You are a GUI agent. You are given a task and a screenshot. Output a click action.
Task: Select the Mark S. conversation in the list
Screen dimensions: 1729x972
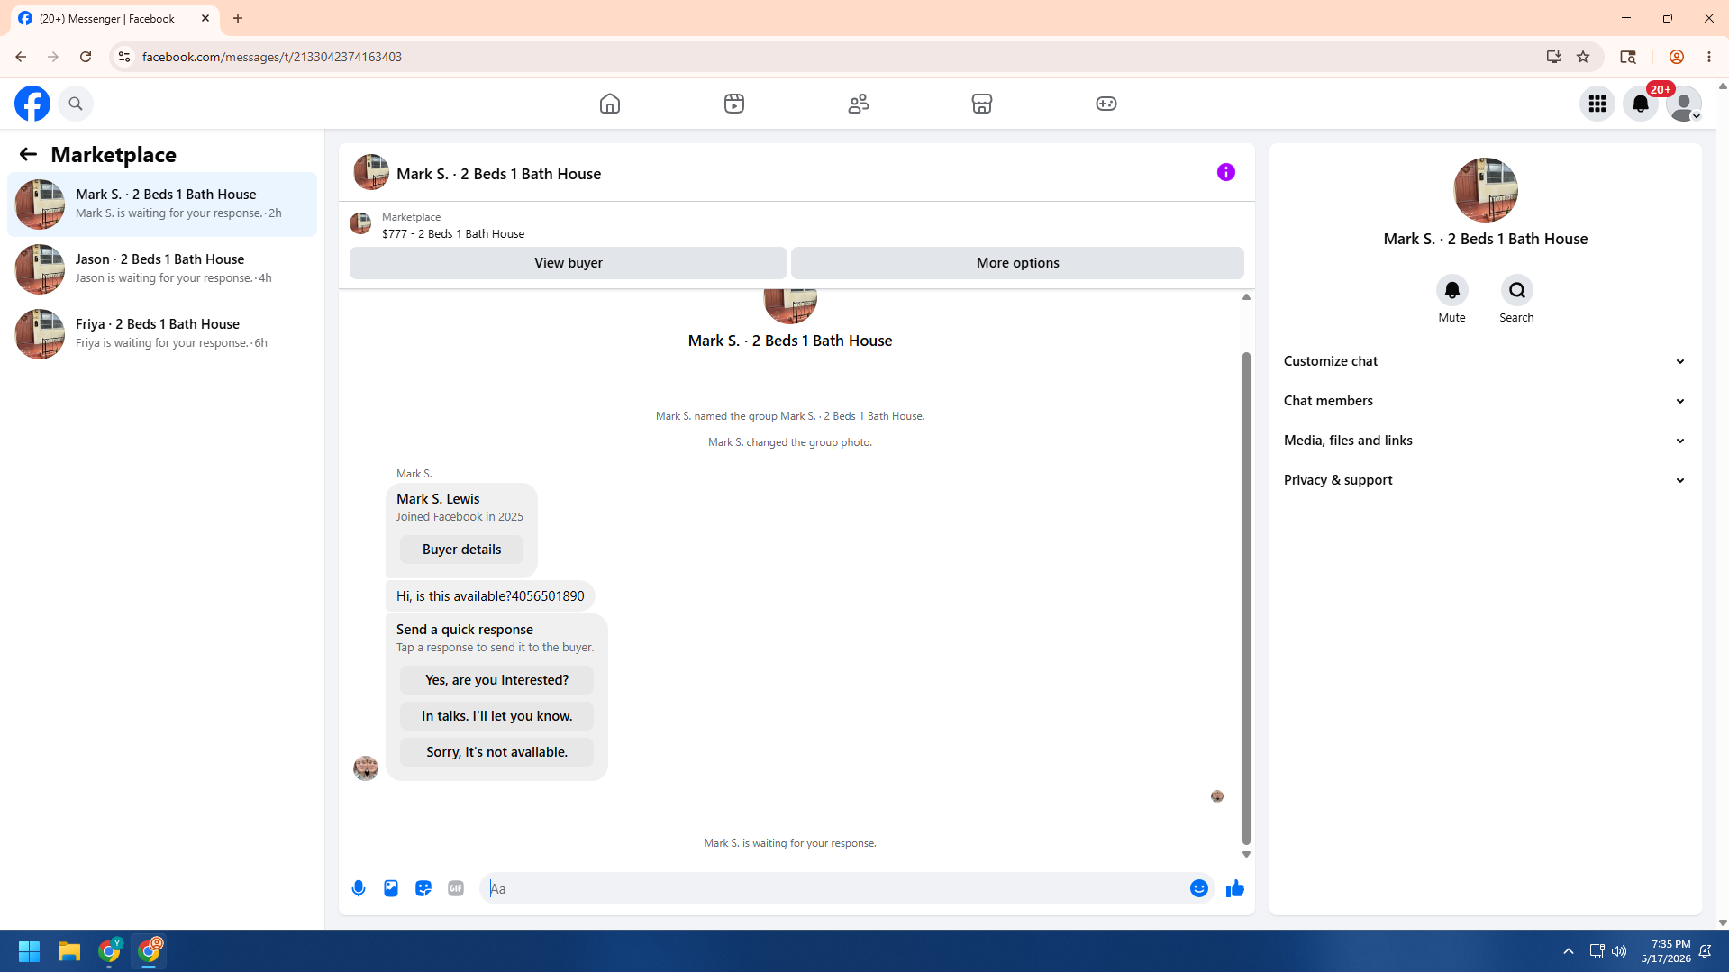pyautogui.click(x=162, y=204)
